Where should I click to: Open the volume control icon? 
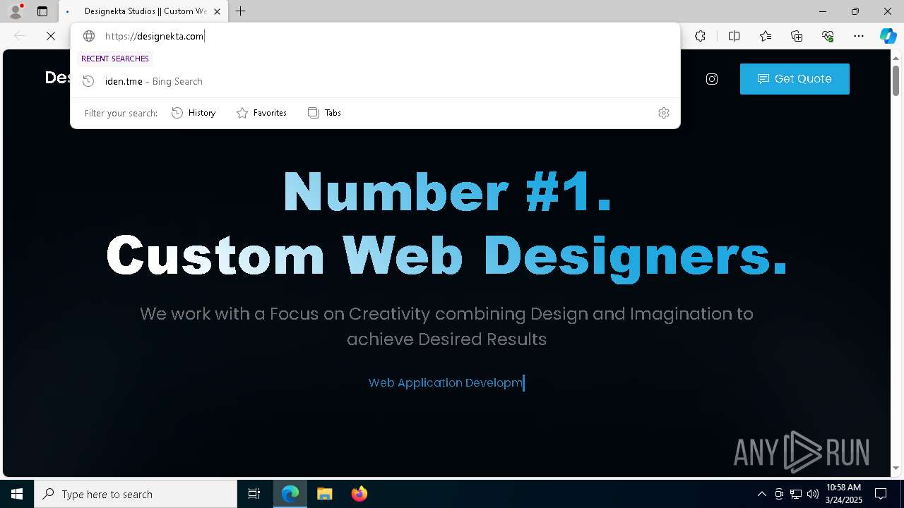[813, 494]
